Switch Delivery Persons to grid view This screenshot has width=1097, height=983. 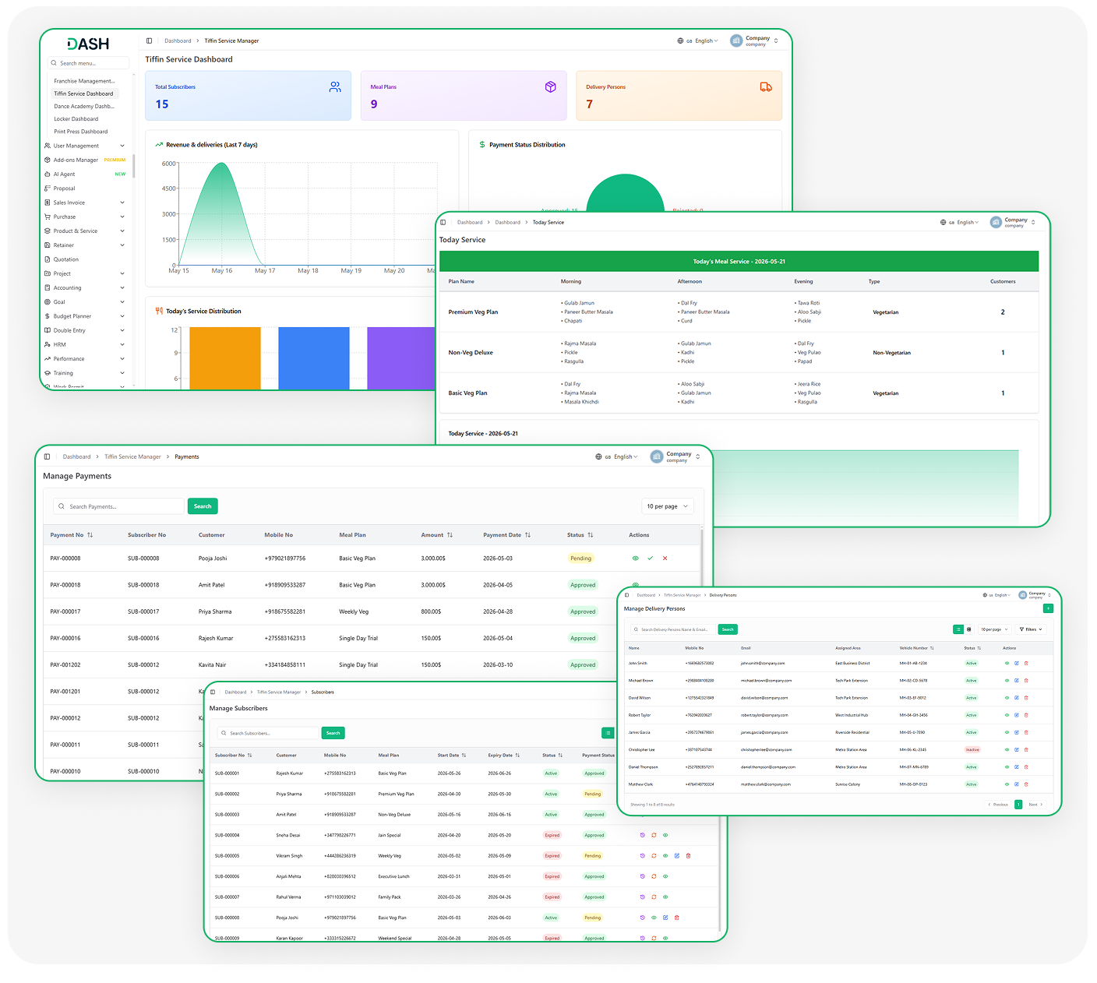(x=969, y=629)
